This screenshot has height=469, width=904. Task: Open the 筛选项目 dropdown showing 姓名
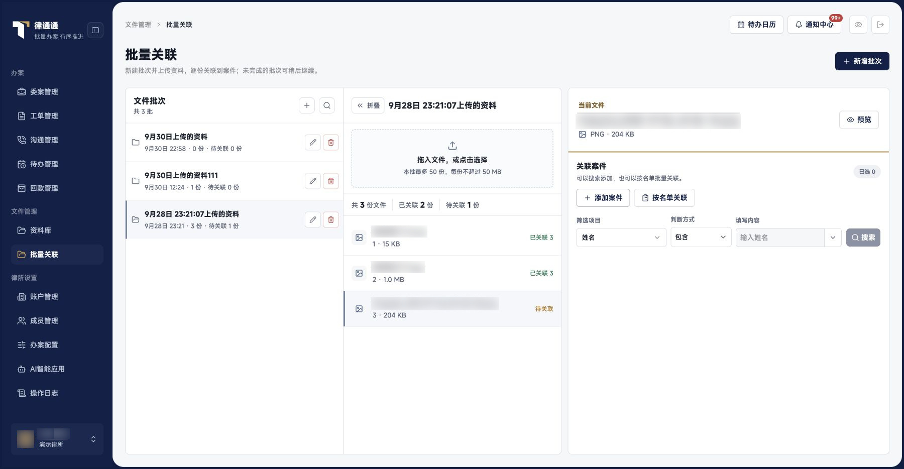[621, 238]
